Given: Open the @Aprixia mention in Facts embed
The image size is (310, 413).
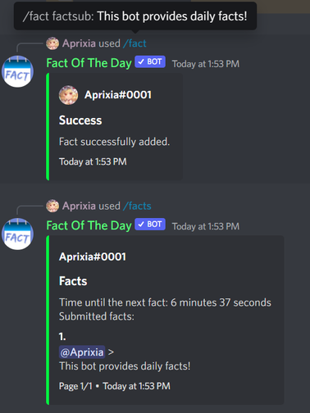Looking at the screenshot, I should [x=82, y=352].
